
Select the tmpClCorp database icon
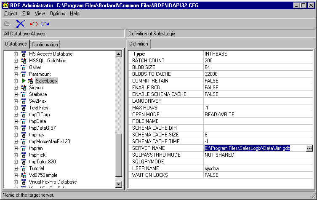tap(24, 115)
